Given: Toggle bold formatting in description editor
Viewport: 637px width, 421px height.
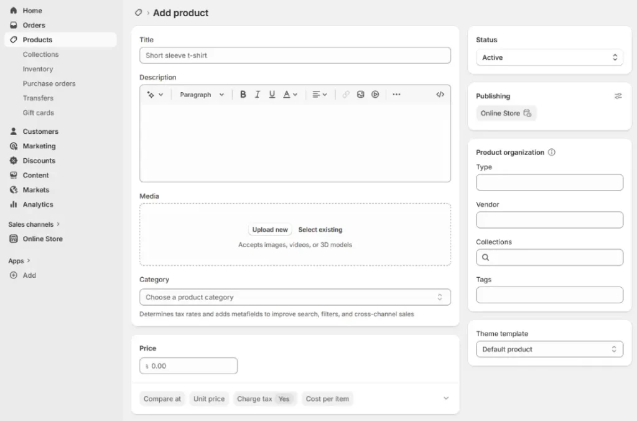Looking at the screenshot, I should 243,95.
